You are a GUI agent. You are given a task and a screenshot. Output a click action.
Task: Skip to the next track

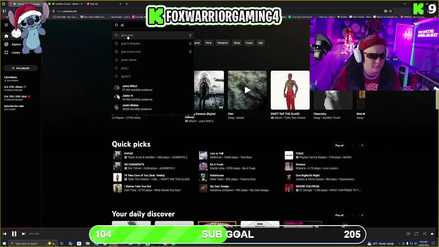(x=24, y=234)
